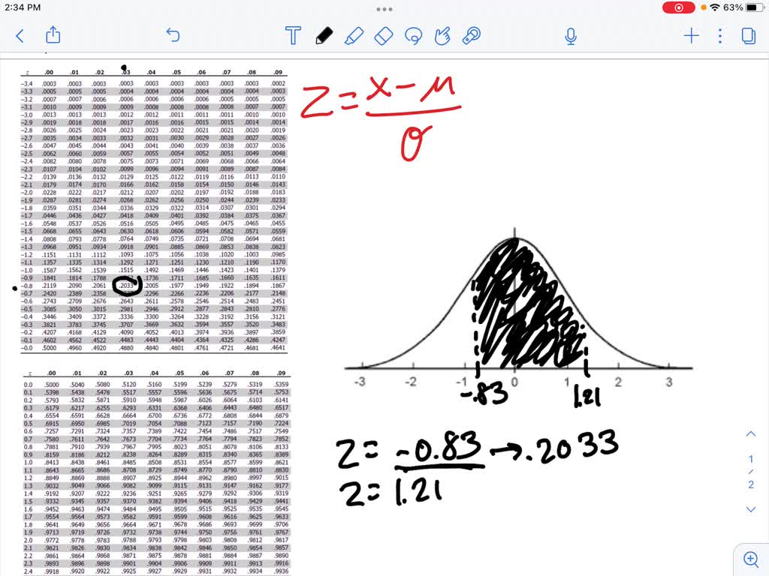The width and height of the screenshot is (769, 576).
Task: Open the zoom magnifier at bottom right
Action: 751,559
